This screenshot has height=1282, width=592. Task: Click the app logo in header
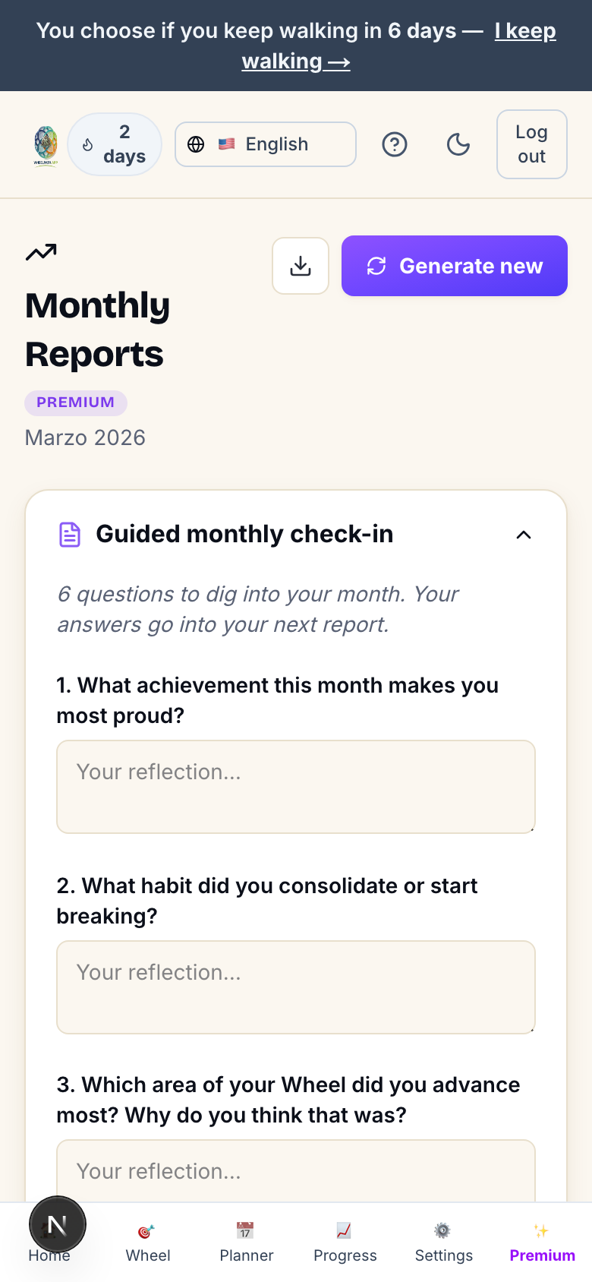(x=46, y=146)
